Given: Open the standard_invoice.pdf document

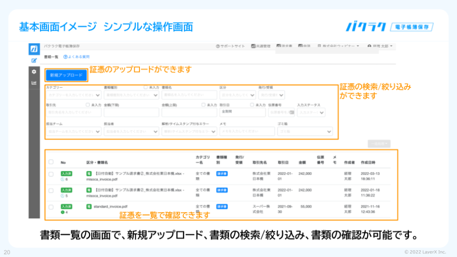Looking at the screenshot, I should point(111,206).
